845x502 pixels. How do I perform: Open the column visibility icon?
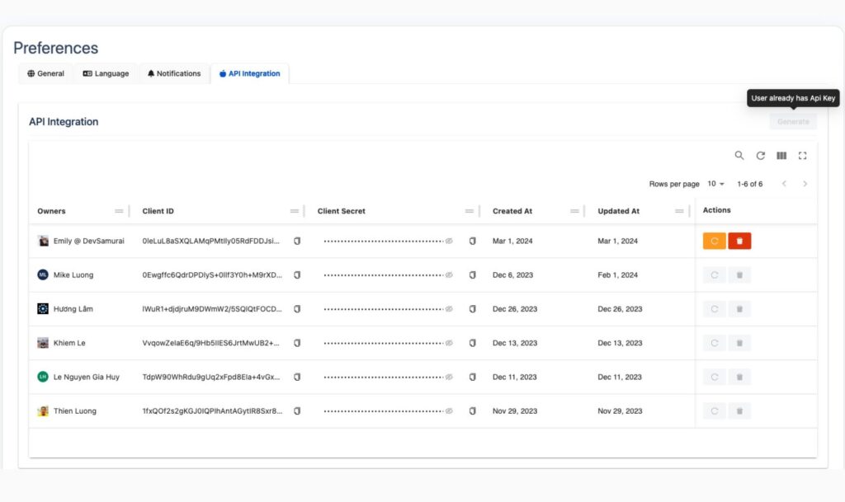click(x=781, y=155)
